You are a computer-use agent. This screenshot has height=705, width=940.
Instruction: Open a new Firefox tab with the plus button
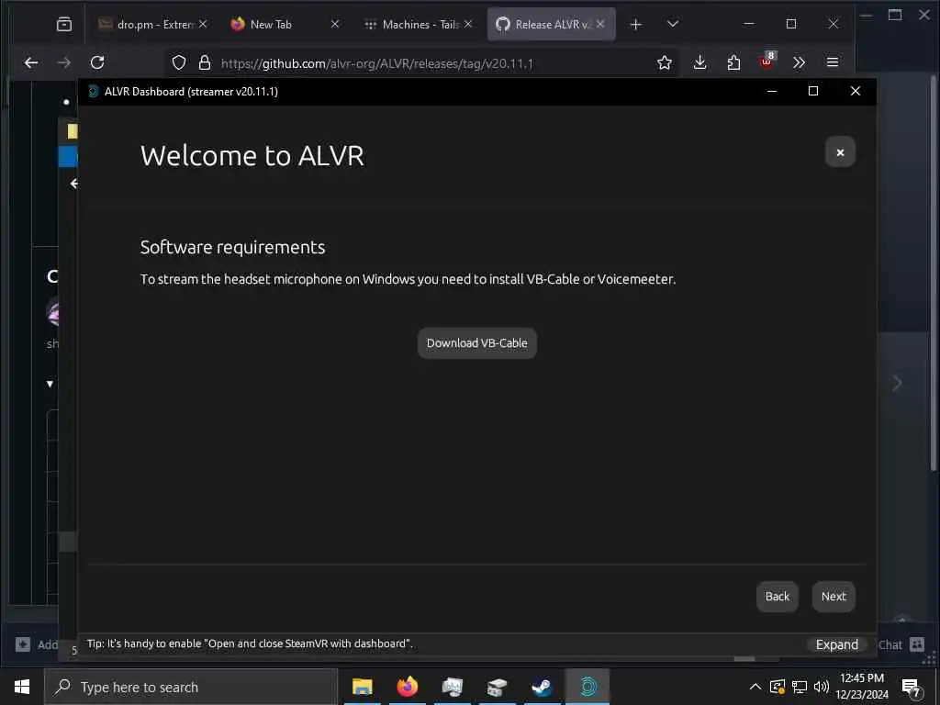click(636, 25)
